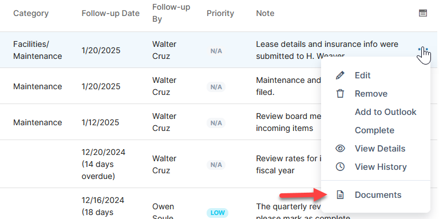Click the pencil icon beside Edit
The image size is (439, 219).
[340, 75]
